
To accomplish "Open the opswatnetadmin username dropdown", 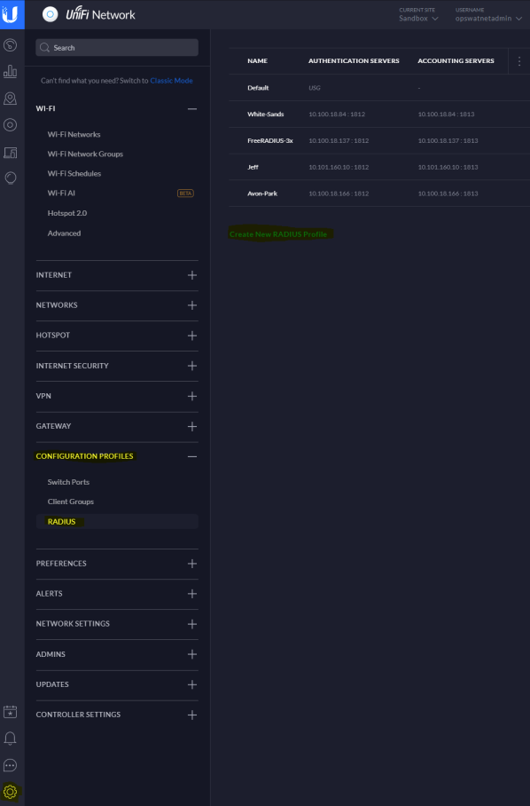I will tap(488, 19).
